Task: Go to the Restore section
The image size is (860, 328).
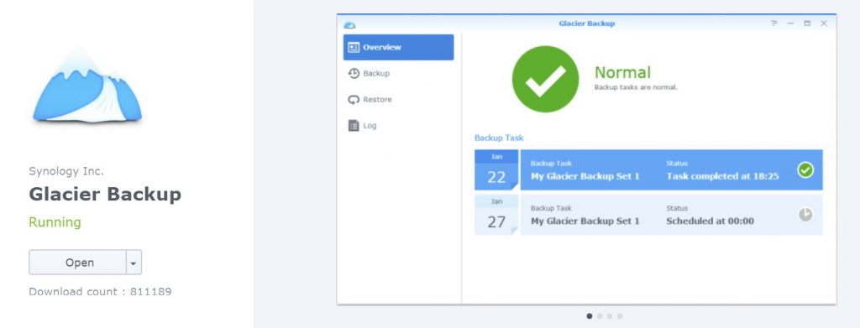Action: (x=398, y=100)
